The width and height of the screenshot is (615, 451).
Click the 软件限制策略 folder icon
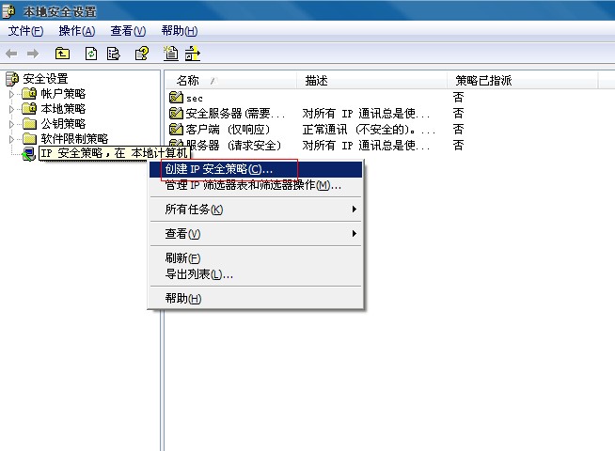tap(29, 138)
